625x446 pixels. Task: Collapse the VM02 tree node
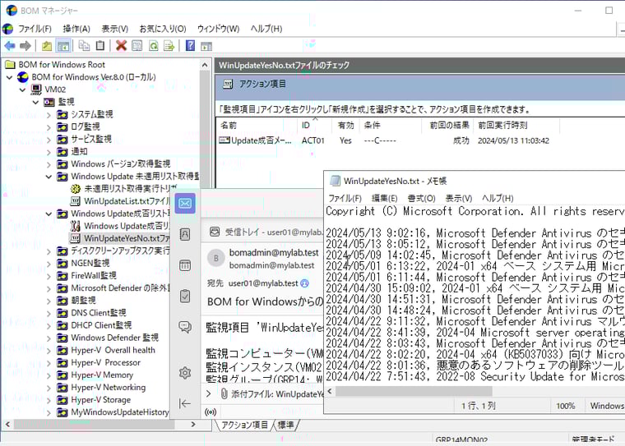[x=23, y=90]
